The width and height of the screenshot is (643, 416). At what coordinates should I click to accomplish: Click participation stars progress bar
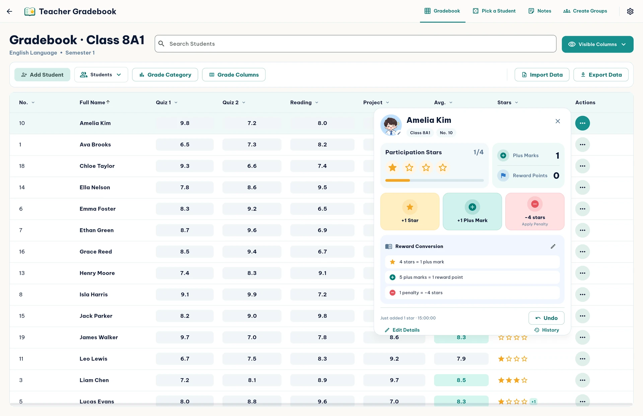click(434, 180)
